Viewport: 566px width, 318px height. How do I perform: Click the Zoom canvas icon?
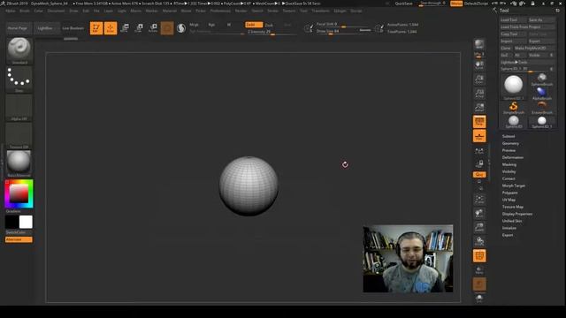pos(479,79)
